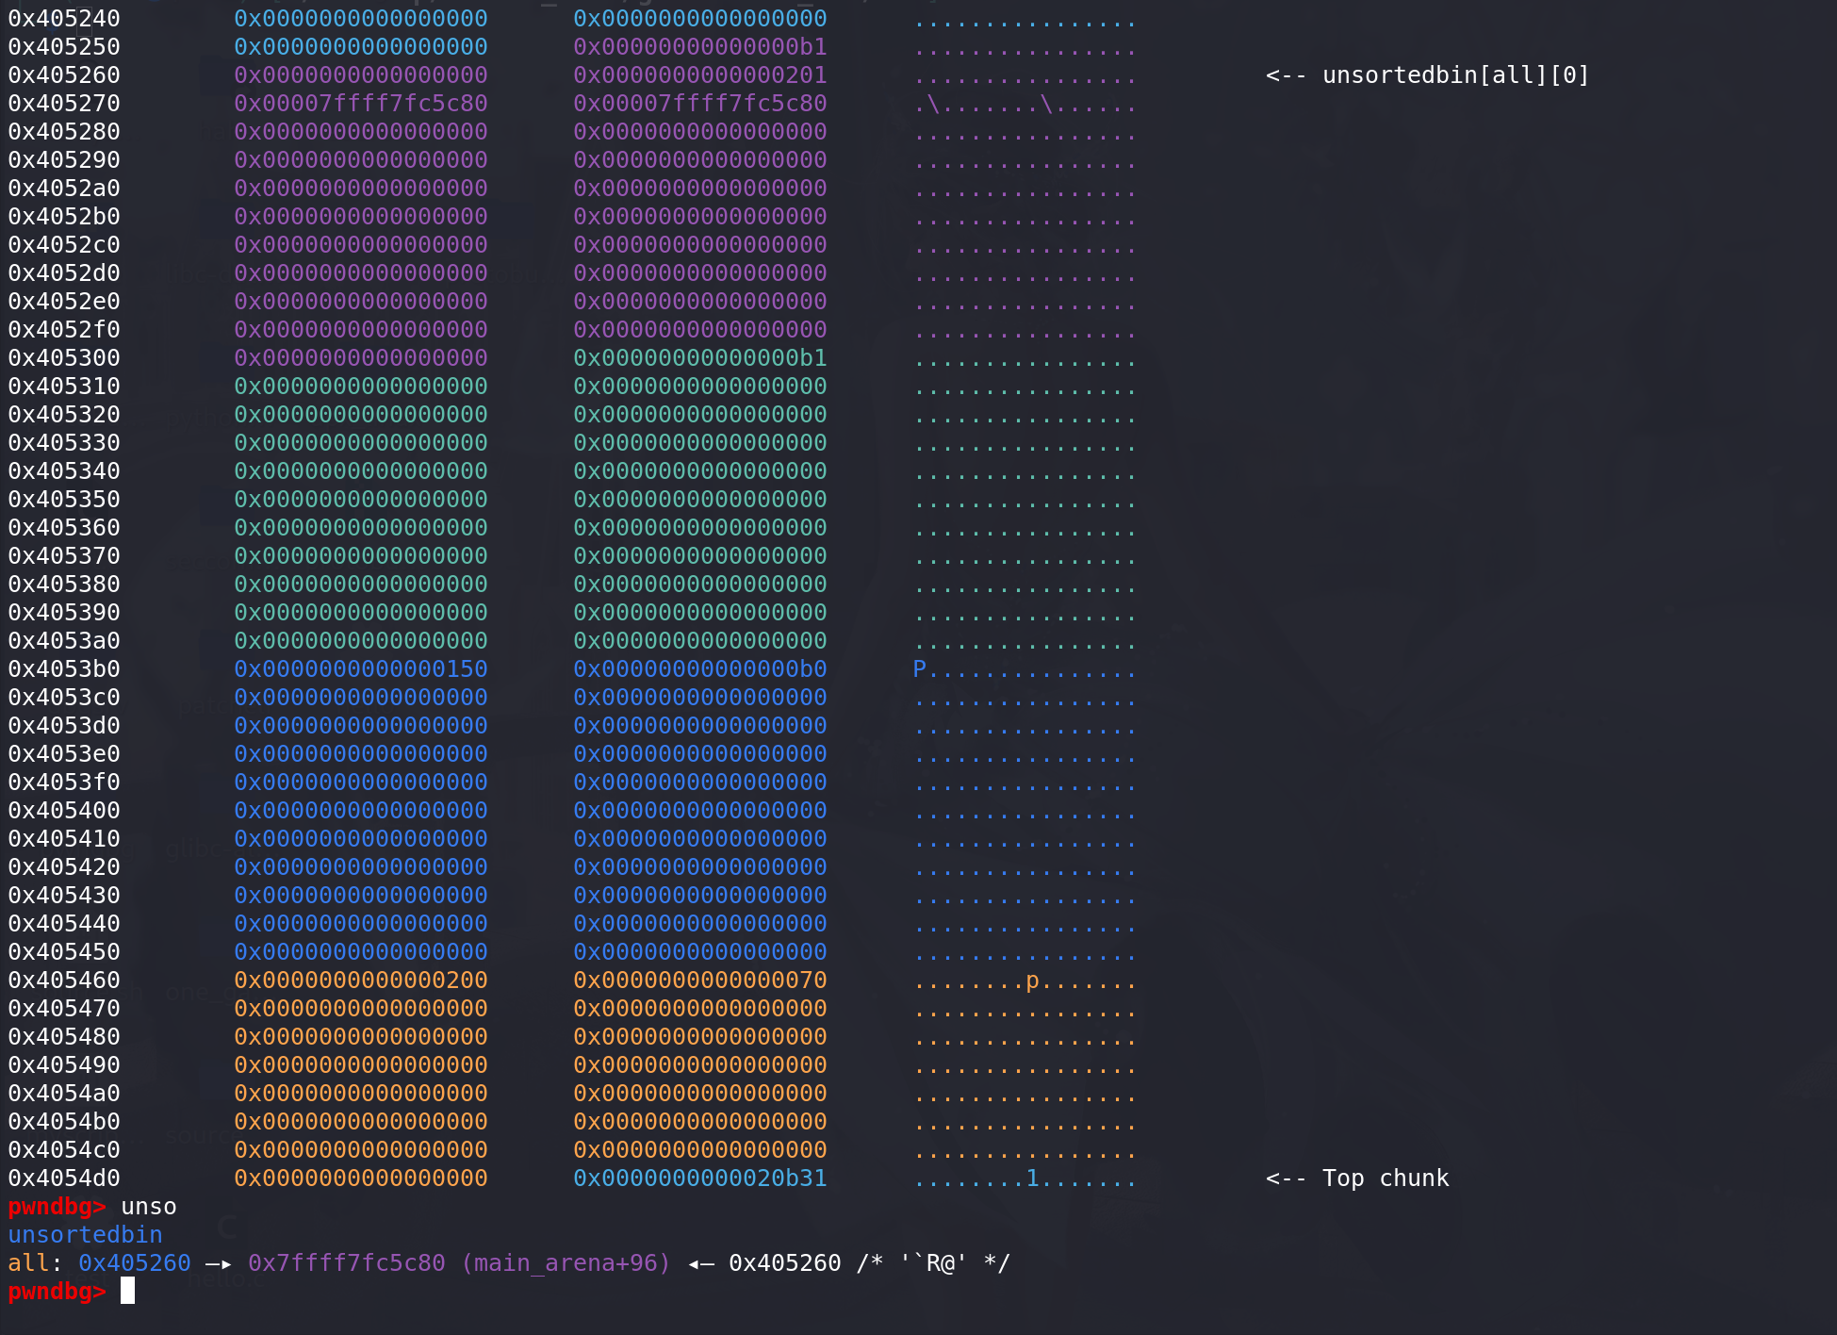Image resolution: width=1837 pixels, height=1335 pixels.
Task: Click the first 0x00007ffff7fc5c80 pointer in the 0x405270 row
Action: tap(361, 104)
